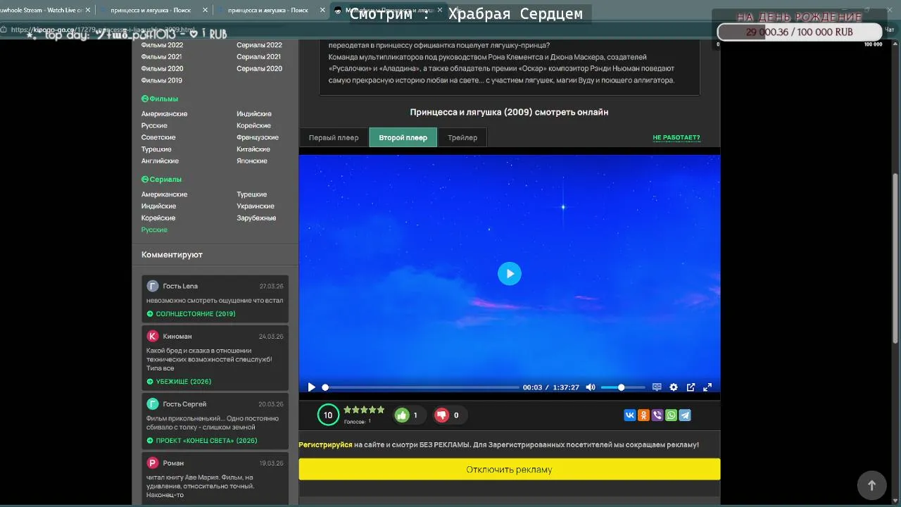Toggle subtitles in the video player

pos(657,387)
